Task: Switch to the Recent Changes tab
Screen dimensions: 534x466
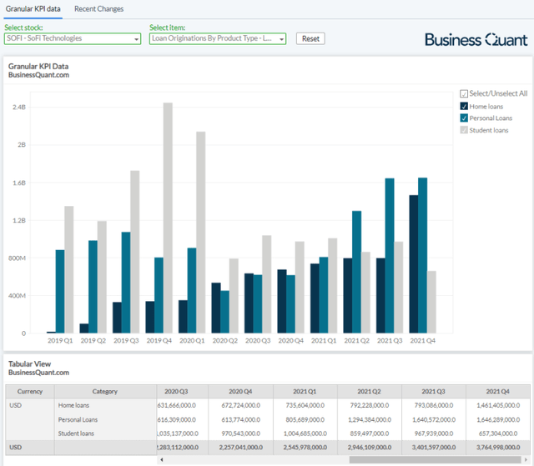Action: pyautogui.click(x=98, y=9)
